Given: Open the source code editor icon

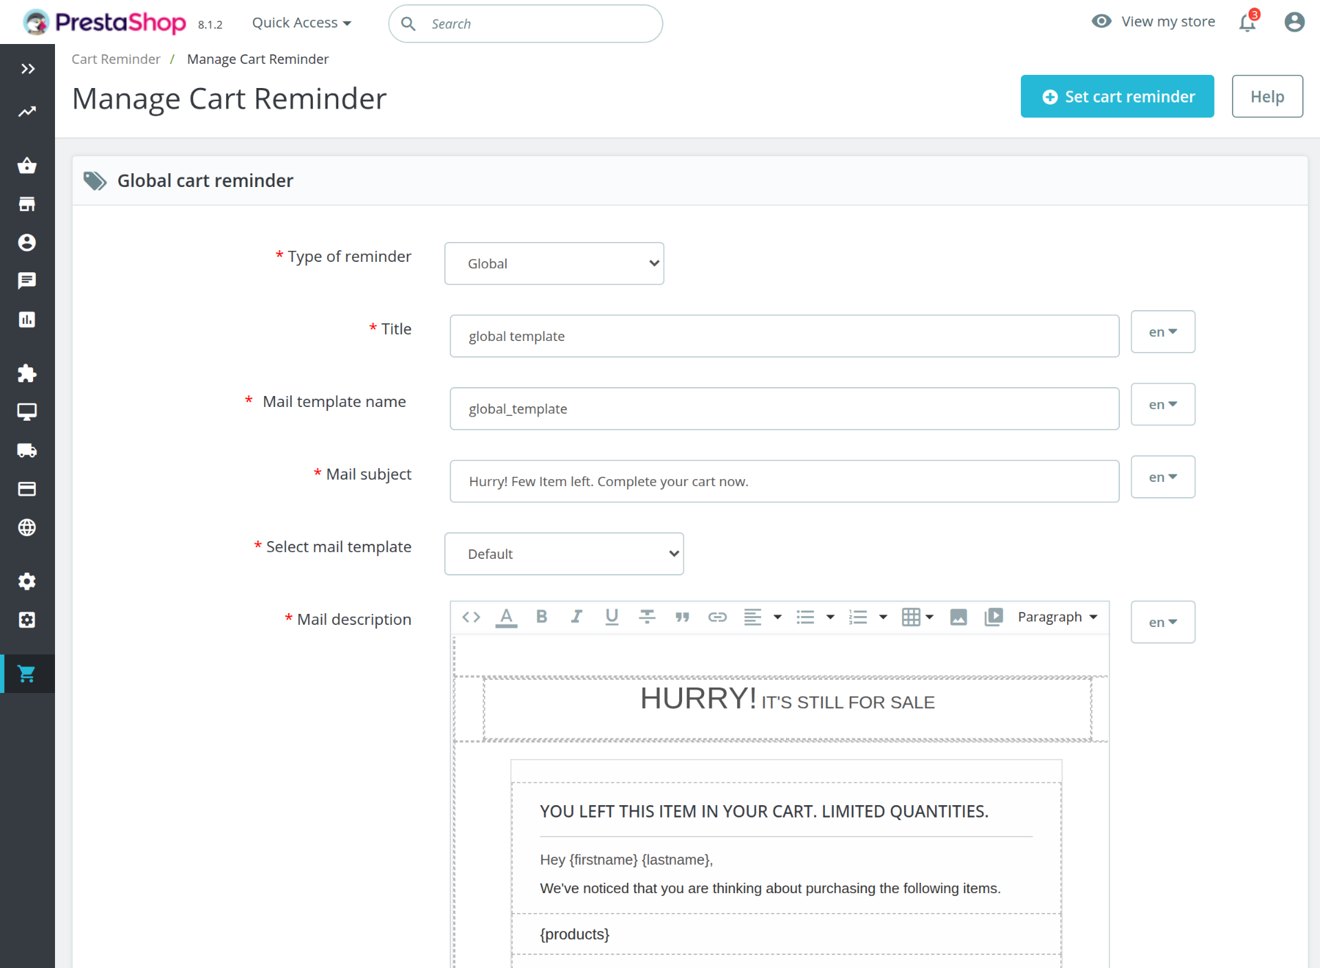Looking at the screenshot, I should (471, 617).
